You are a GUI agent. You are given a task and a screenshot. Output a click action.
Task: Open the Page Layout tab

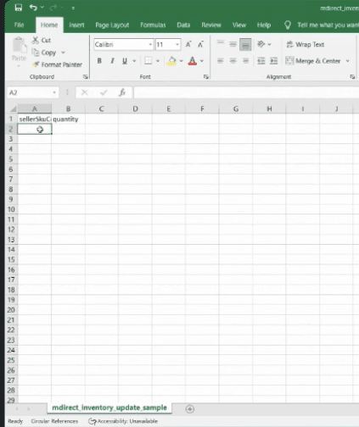point(112,25)
